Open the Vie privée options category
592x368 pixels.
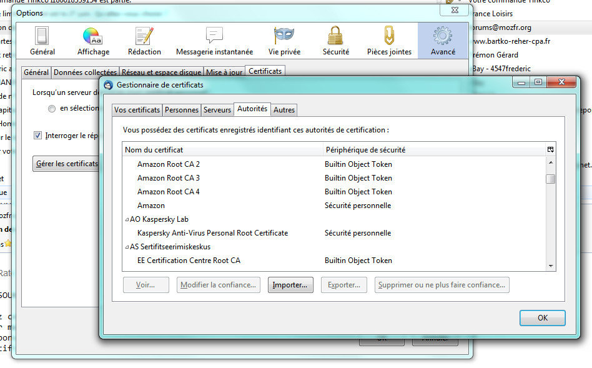284,41
